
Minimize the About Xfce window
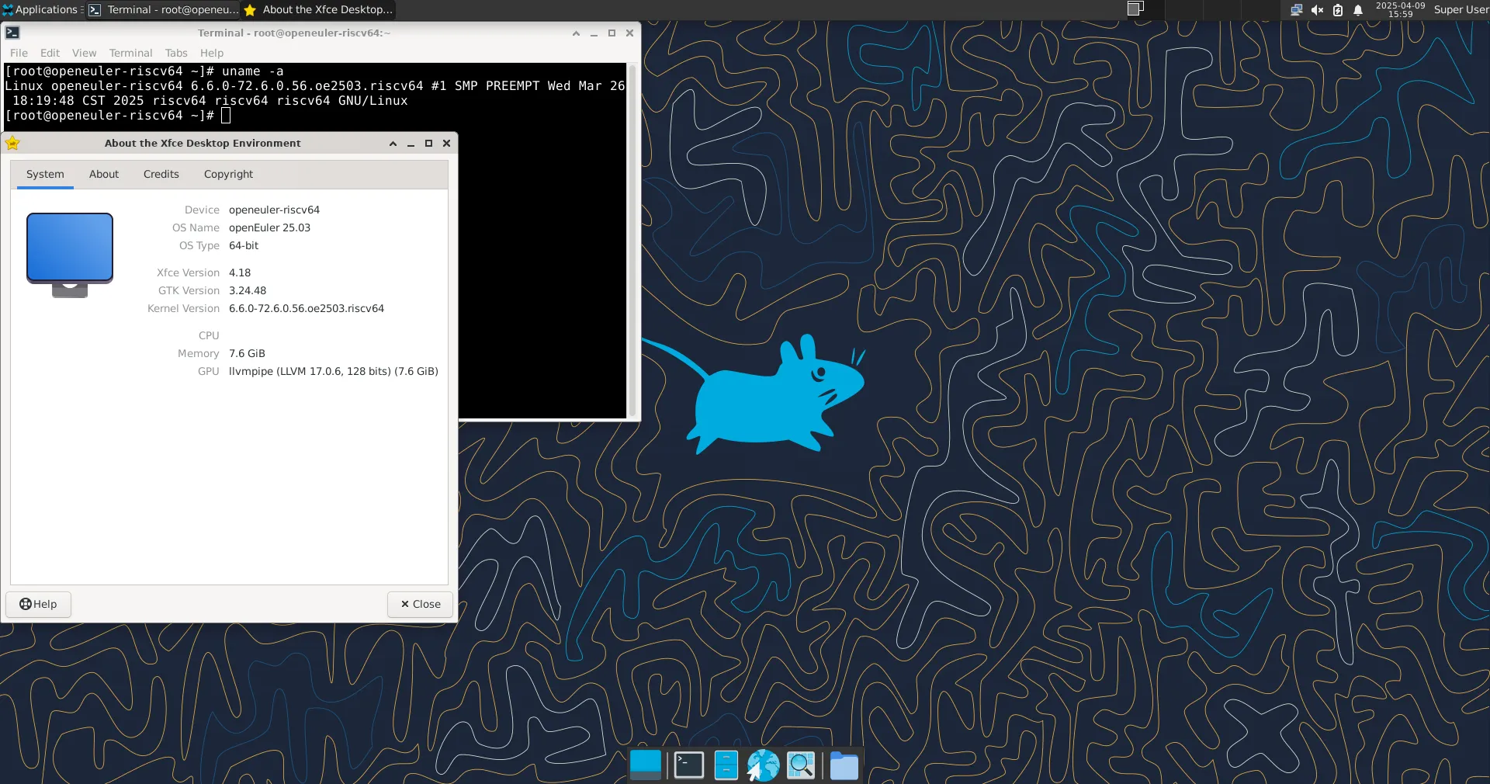pyautogui.click(x=411, y=144)
